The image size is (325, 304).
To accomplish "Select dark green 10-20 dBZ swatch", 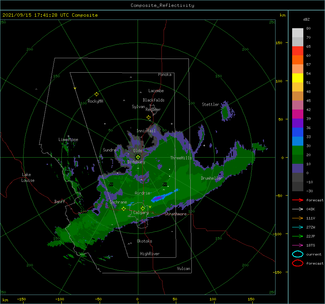I will [298, 159].
